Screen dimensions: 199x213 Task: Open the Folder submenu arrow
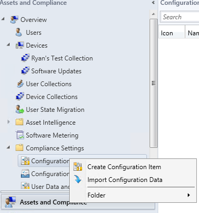pyautogui.click(x=189, y=195)
